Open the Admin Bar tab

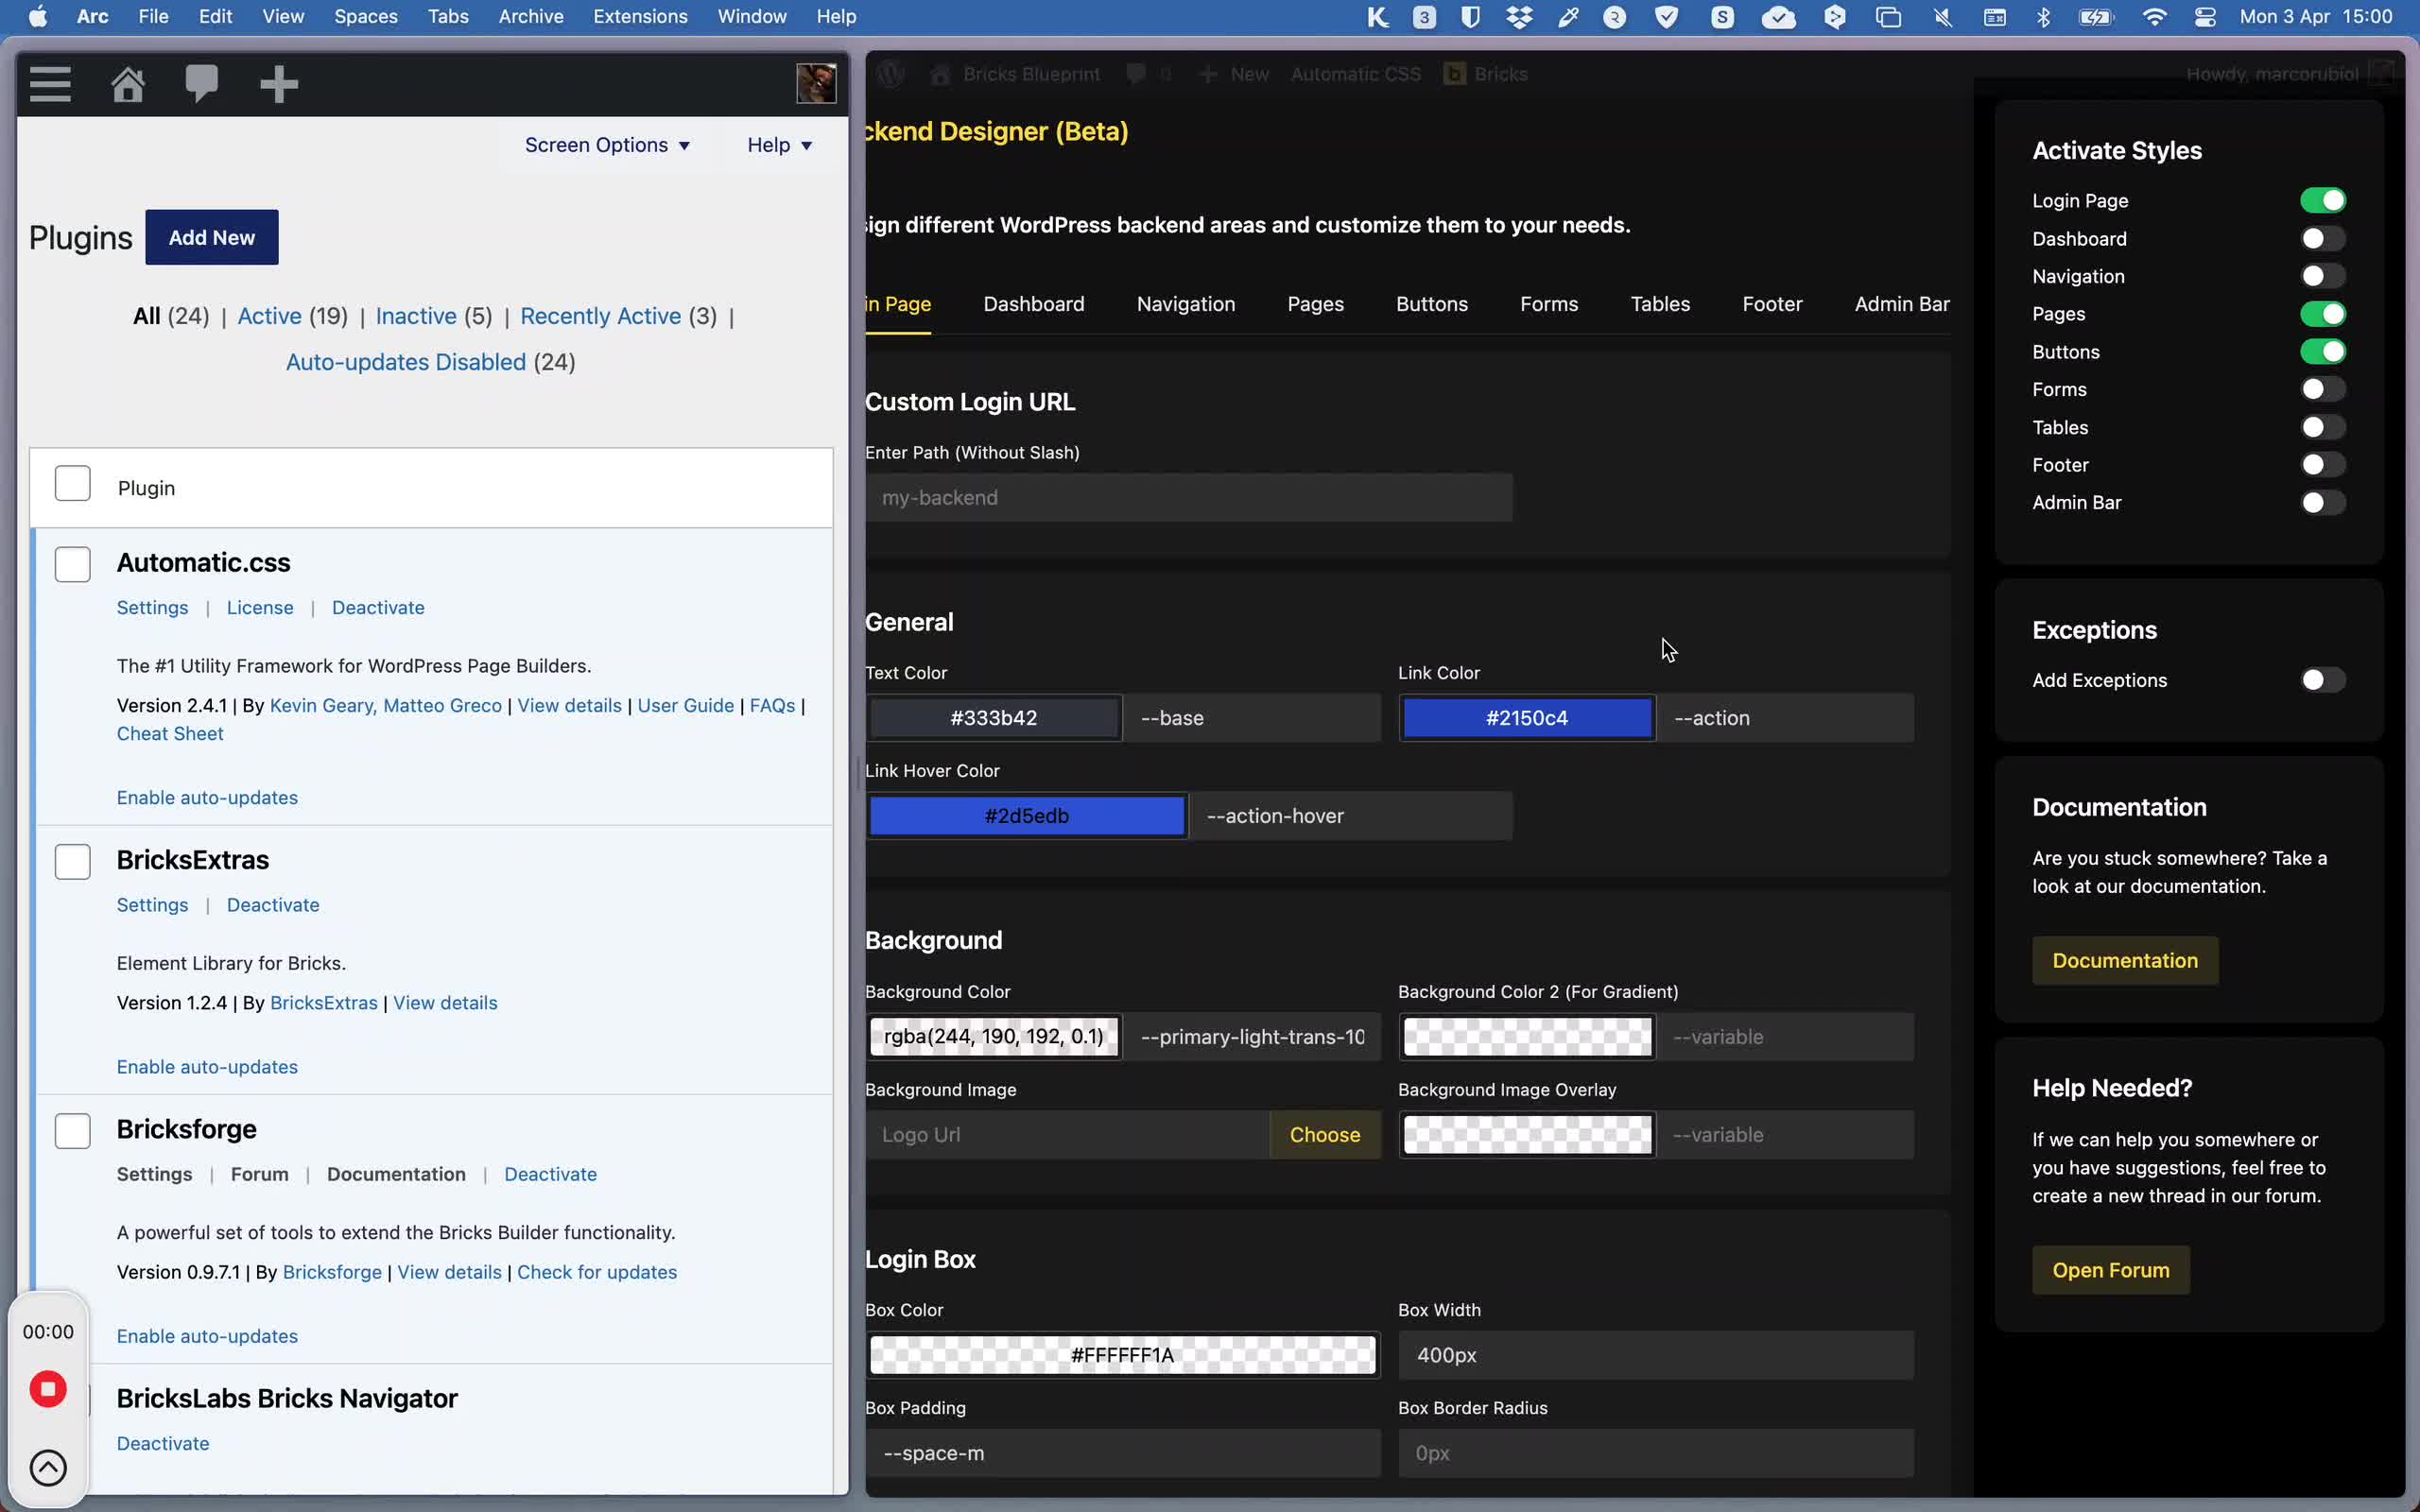(1902, 304)
